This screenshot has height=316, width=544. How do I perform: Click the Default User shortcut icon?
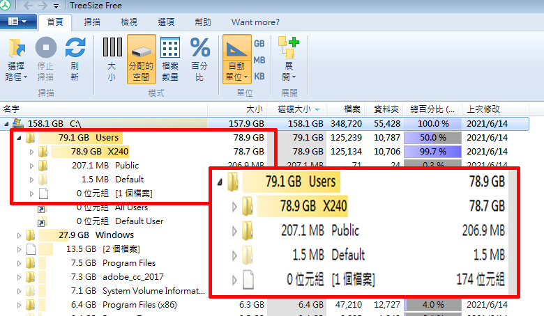click(x=43, y=221)
